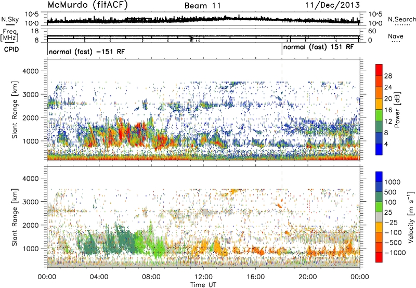This screenshot has height=288, width=416.
Task: Click 'normal (fast) -151 RF' text
Action: click(87, 51)
